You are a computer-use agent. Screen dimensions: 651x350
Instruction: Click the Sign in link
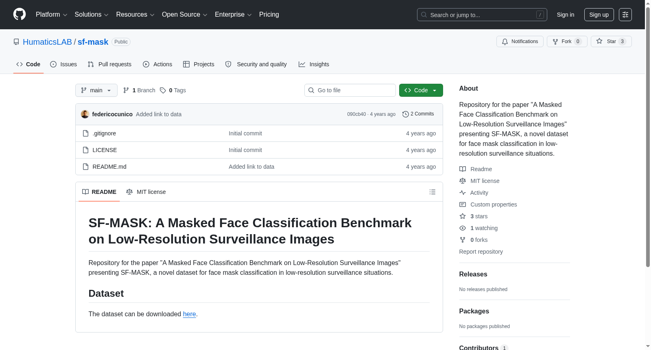coord(566,15)
